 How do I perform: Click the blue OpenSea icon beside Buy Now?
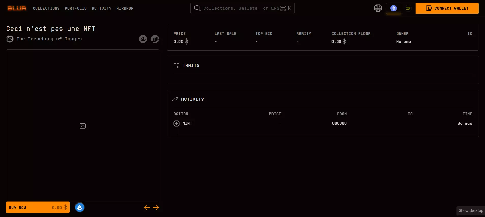(80, 207)
